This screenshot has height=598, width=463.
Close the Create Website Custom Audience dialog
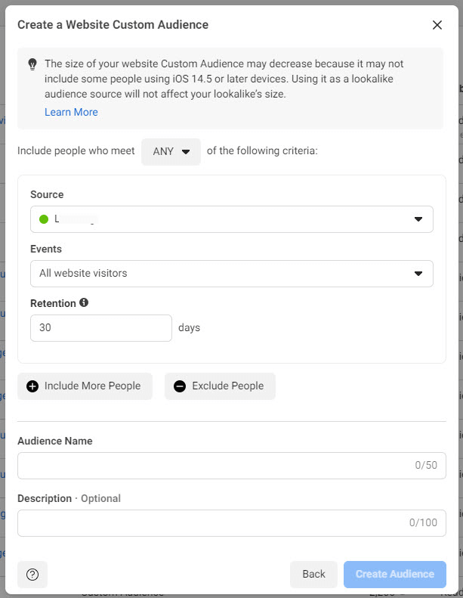coord(437,25)
